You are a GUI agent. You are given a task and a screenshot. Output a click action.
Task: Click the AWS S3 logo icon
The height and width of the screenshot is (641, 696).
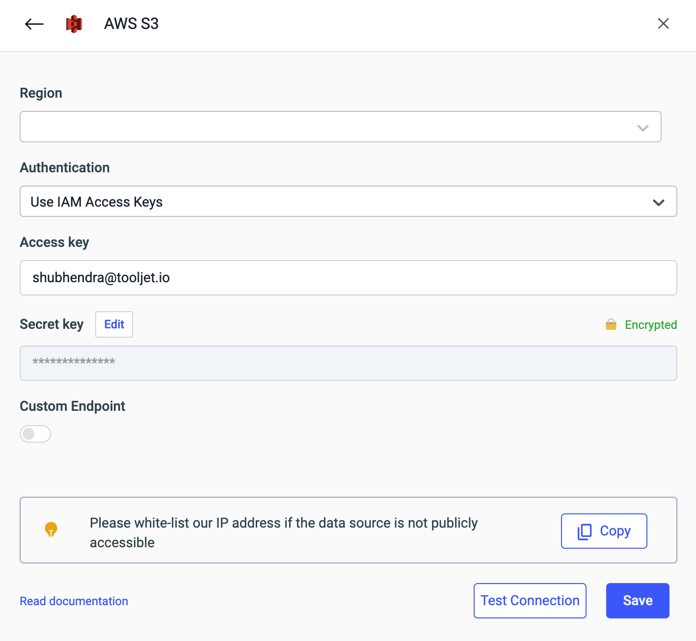click(x=74, y=24)
